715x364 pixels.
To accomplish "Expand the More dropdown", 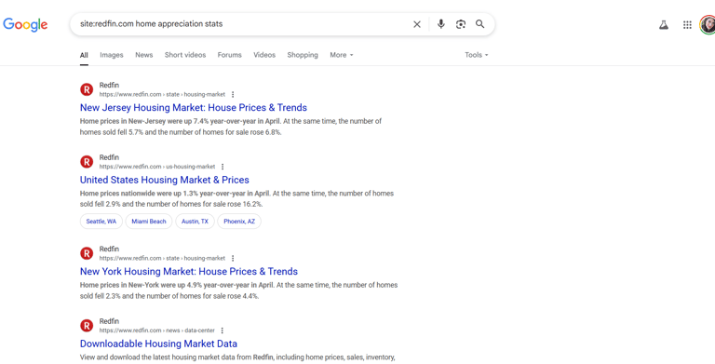I will point(342,55).
